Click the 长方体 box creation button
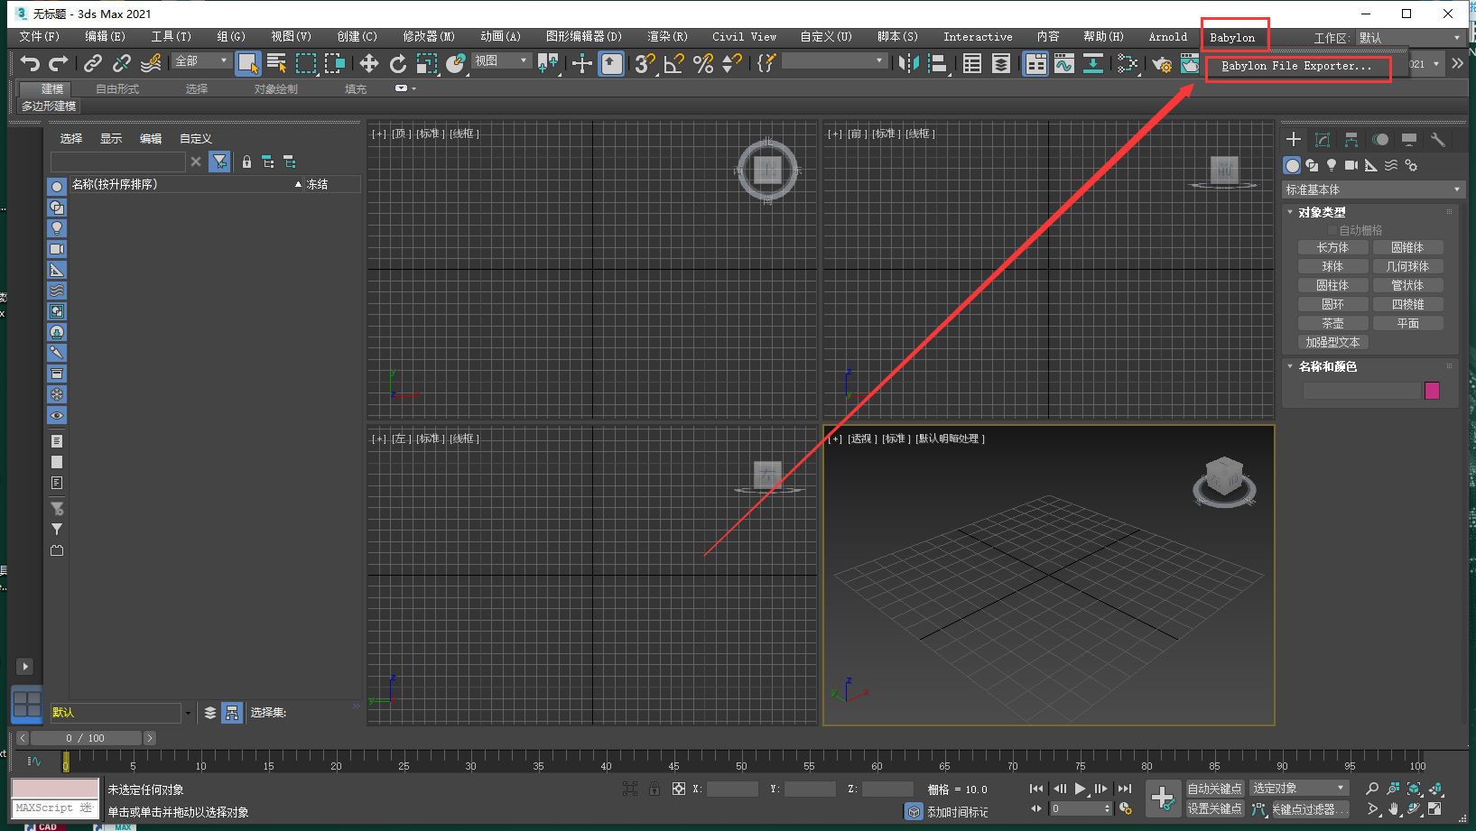Image resolution: width=1476 pixels, height=831 pixels. point(1332,246)
